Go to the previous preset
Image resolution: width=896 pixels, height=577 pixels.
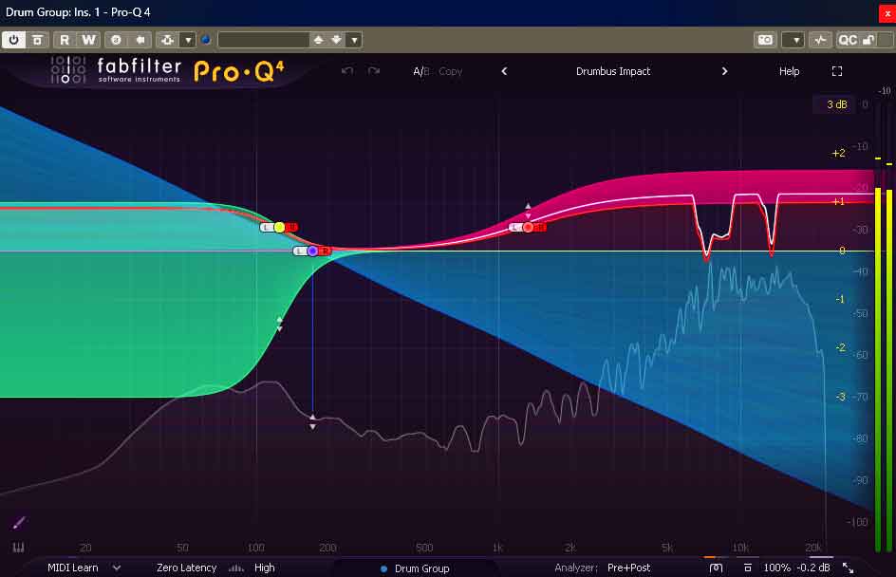504,71
